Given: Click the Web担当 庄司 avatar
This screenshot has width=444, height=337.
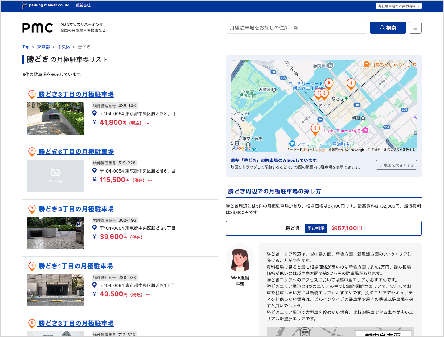Looking at the screenshot, I should pos(240,258).
